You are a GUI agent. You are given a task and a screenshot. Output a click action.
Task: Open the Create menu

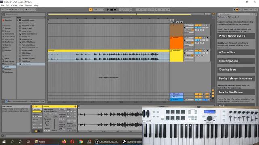tap(14, 6)
